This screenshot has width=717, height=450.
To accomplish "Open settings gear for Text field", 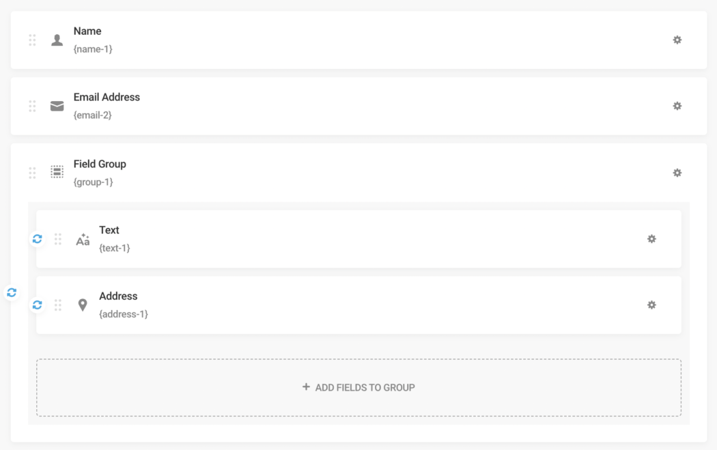I will 651,239.
